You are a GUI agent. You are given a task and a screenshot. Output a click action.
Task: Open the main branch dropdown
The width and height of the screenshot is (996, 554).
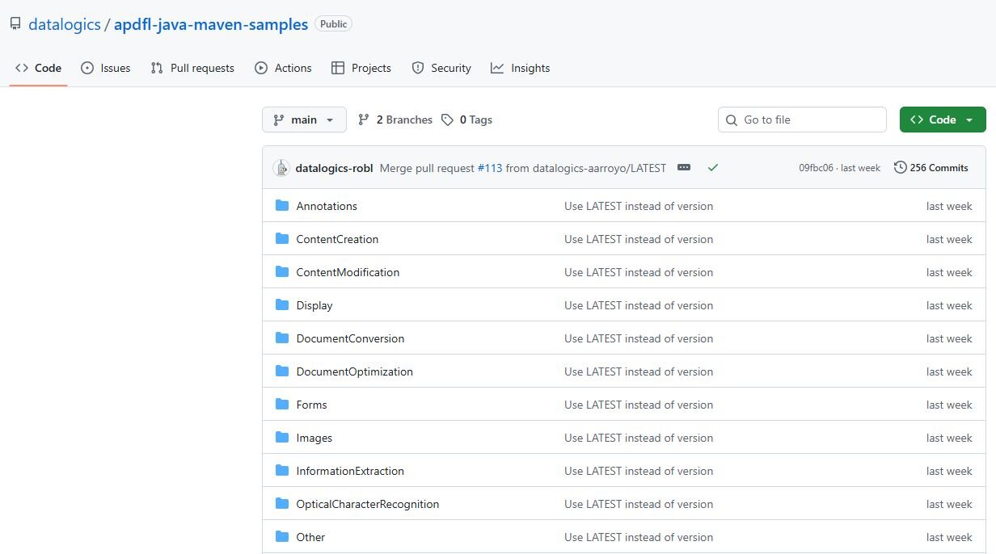(x=304, y=120)
